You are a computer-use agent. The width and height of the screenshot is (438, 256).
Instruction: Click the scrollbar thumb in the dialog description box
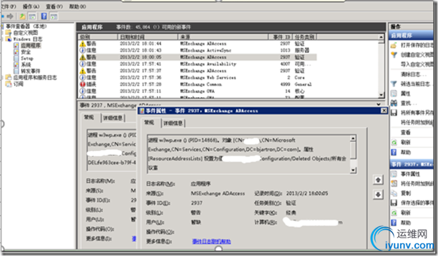[353, 150]
